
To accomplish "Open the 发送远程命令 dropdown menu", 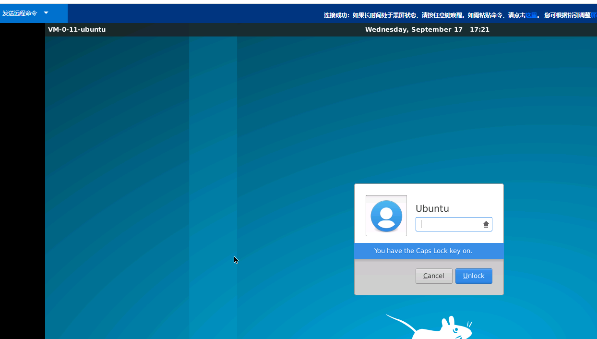I will [34, 13].
